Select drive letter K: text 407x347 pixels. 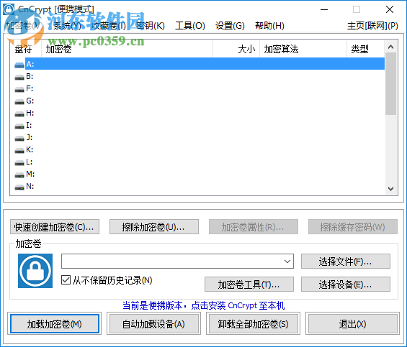pyautogui.click(x=30, y=149)
